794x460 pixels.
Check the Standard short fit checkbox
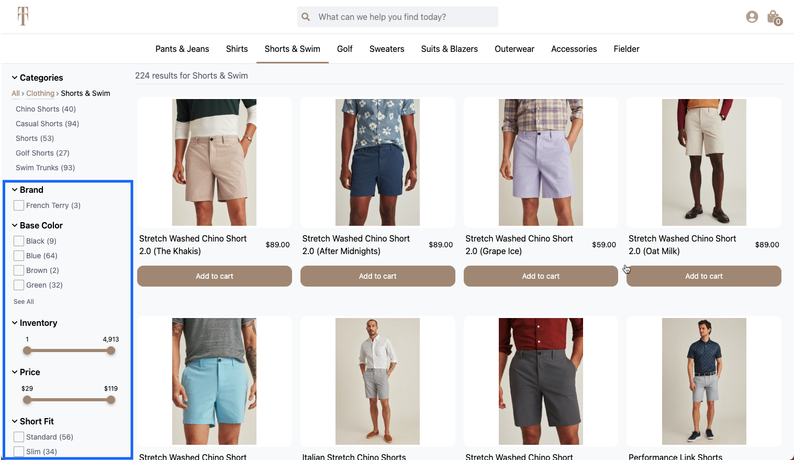[19, 437]
